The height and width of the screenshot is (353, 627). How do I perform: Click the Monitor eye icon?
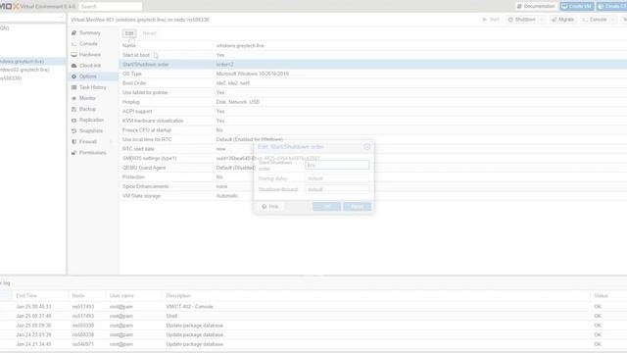pyautogui.click(x=74, y=98)
